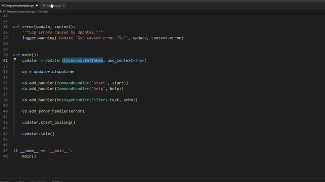Click 'dp.add_error_handler(error)' line
The image size is (325, 182).
pos(53,111)
